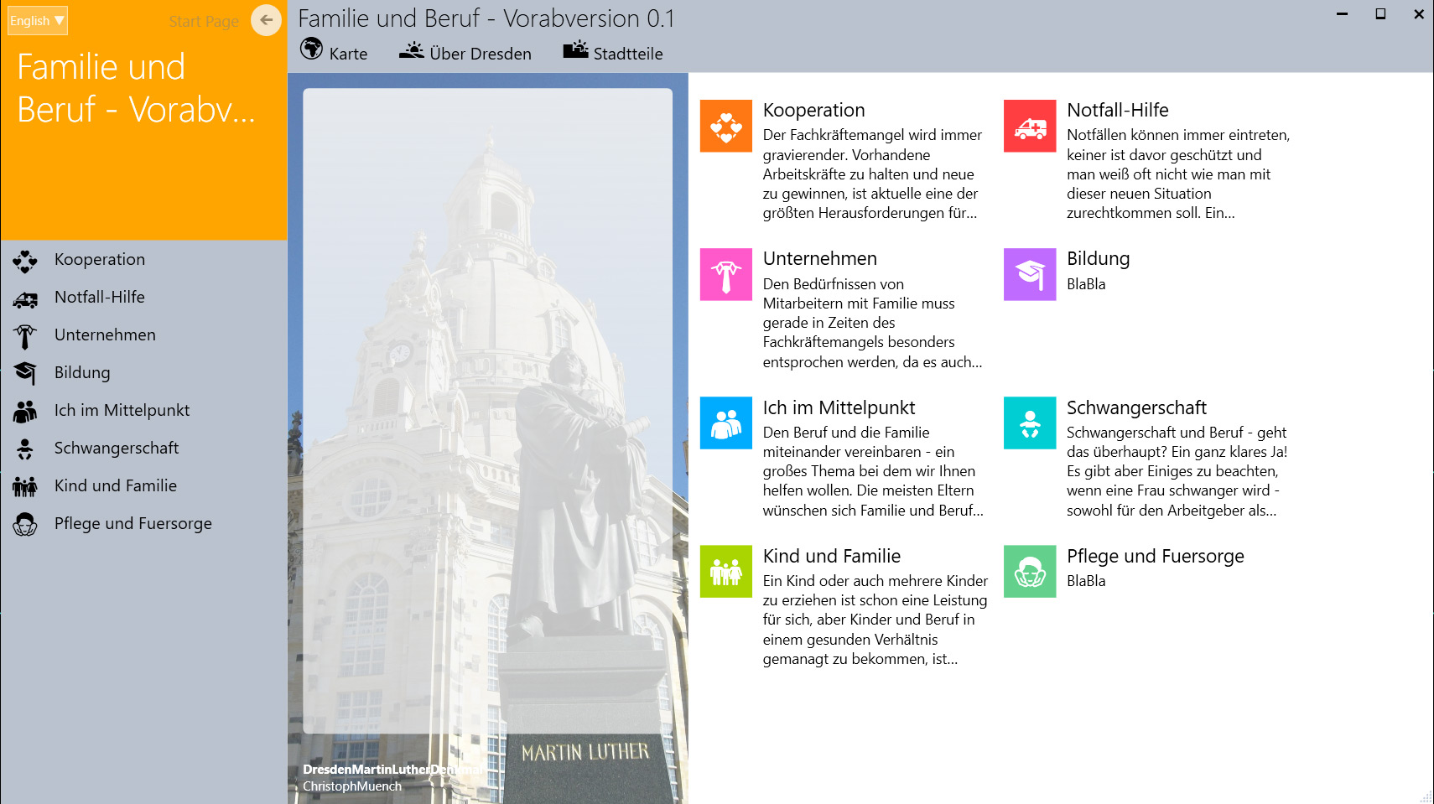The height and width of the screenshot is (804, 1434).
Task: Click the back arrow button
Action: (266, 21)
